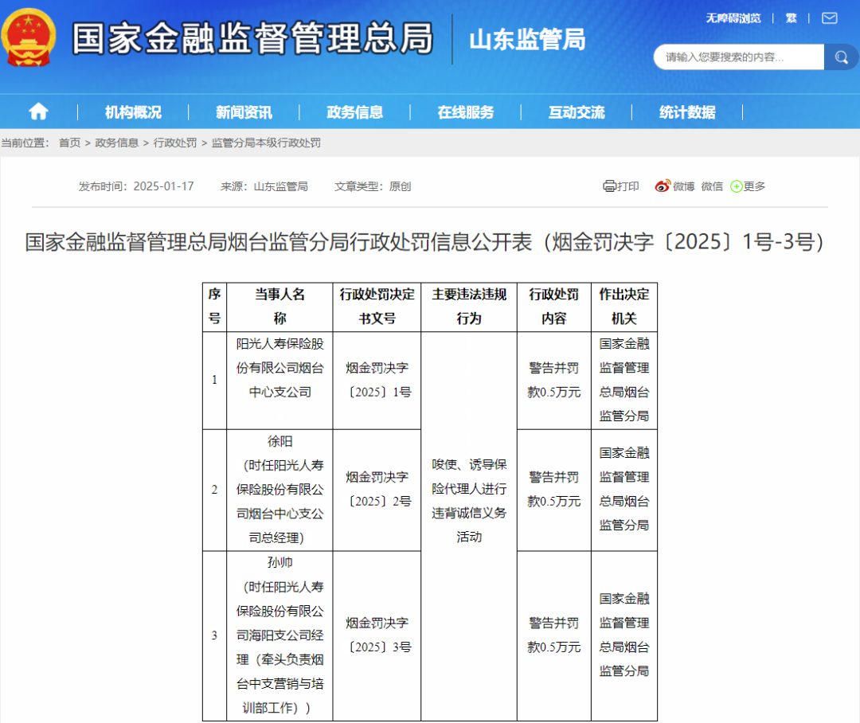860x723 pixels.
Task: Click source text 来源：山东监管局
Action: [x=264, y=186]
